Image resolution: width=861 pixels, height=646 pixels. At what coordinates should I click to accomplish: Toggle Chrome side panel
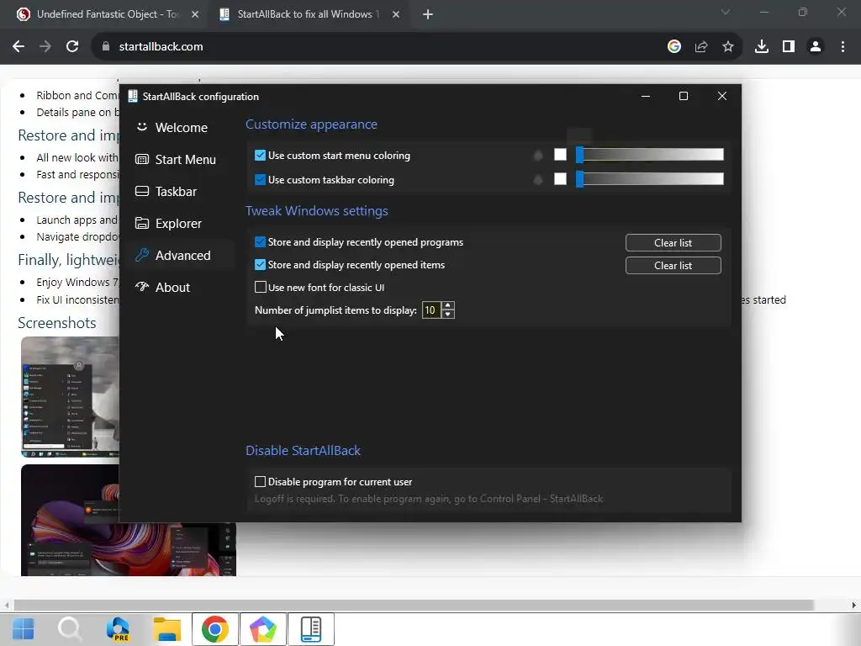(x=789, y=47)
